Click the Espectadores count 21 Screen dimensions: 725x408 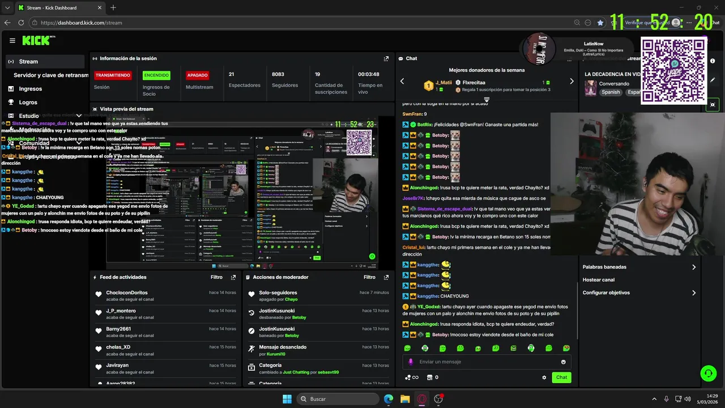(x=231, y=74)
